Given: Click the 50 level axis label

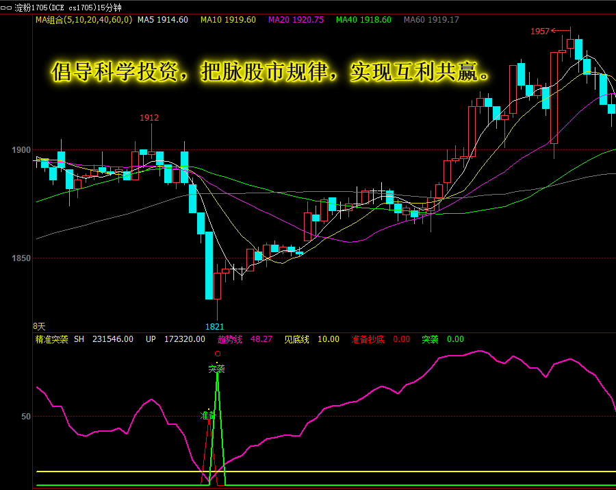Looking at the screenshot, I should pos(25,417).
